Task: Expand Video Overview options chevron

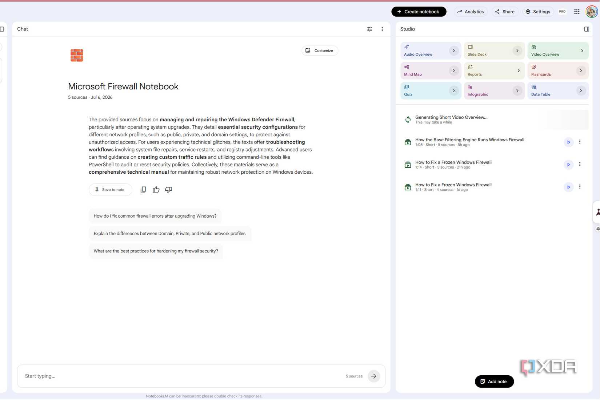Action: pos(582,51)
